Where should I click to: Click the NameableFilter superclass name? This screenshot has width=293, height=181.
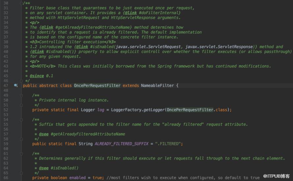(157, 86)
